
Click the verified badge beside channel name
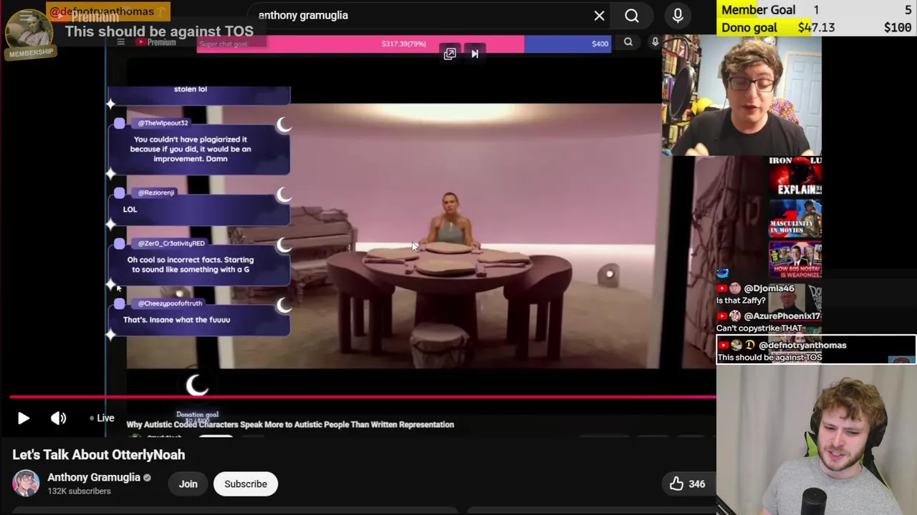point(148,477)
